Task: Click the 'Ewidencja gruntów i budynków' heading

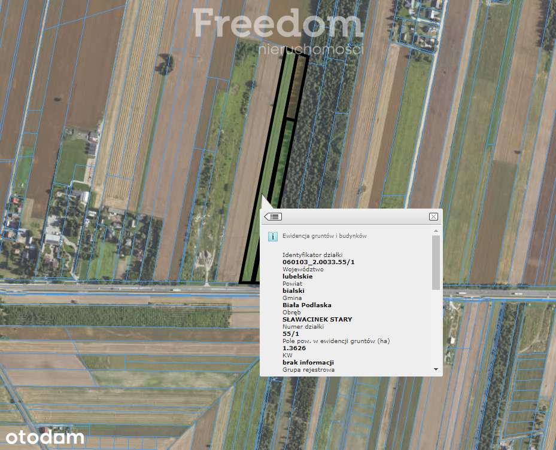Action: [324, 236]
